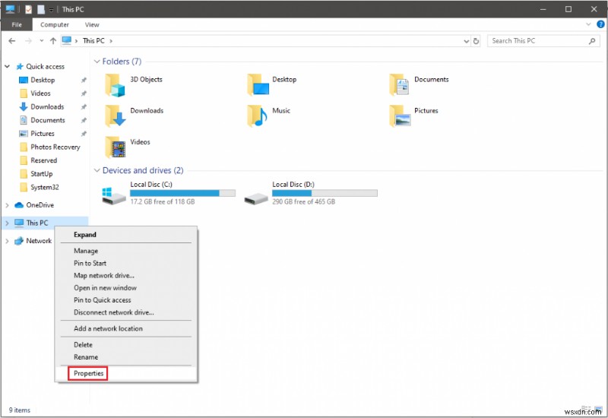The width and height of the screenshot is (608, 418).
Task: Open StartUp folder in Quick access
Action: (42, 174)
